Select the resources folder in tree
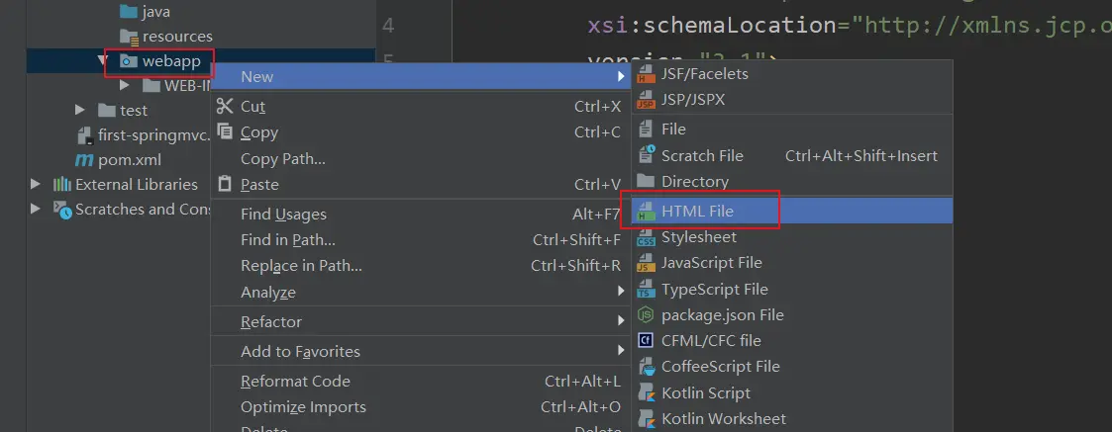Viewport: 1112px width, 432px height. point(176,37)
